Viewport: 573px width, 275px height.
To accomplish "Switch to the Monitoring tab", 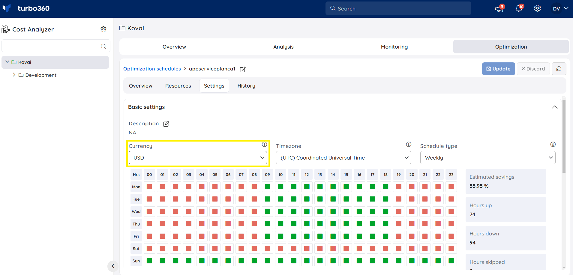I will [x=394, y=47].
